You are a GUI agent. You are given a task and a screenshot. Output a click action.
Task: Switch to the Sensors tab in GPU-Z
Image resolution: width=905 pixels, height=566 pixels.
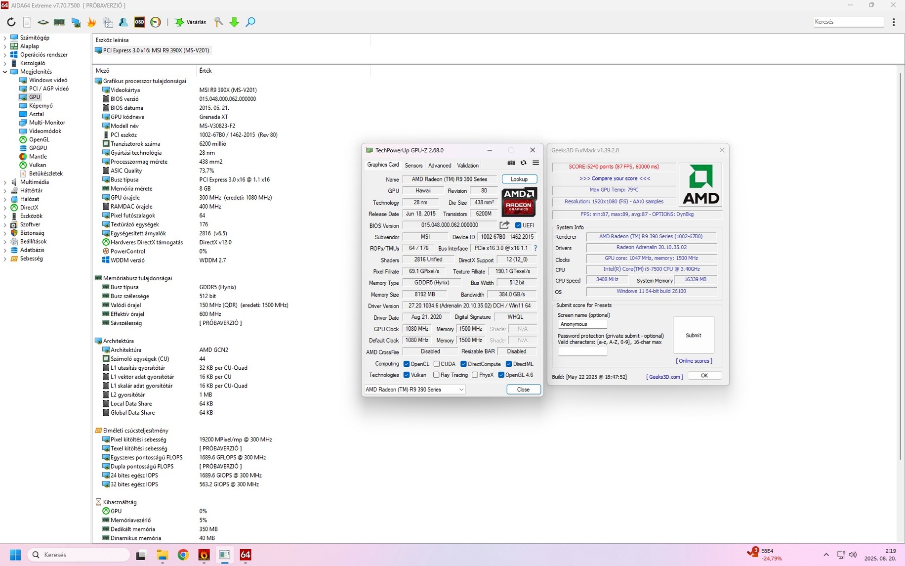[413, 166]
